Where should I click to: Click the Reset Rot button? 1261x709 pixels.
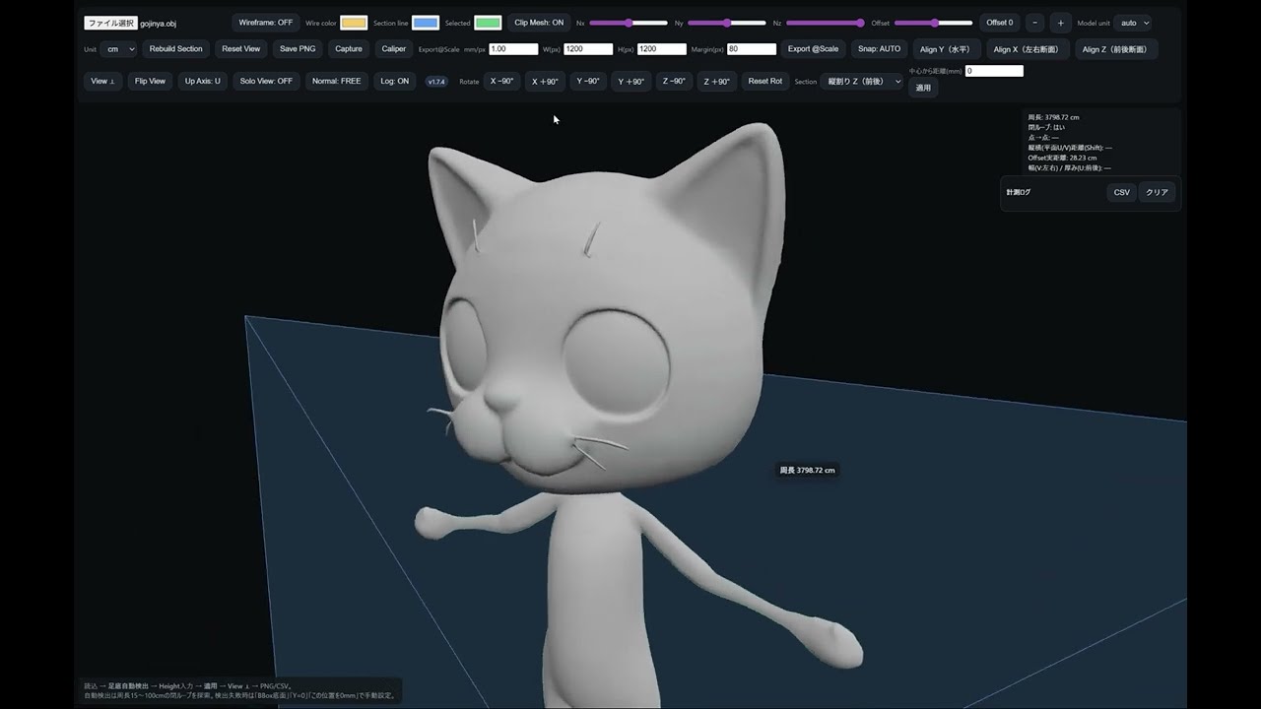[x=765, y=82]
